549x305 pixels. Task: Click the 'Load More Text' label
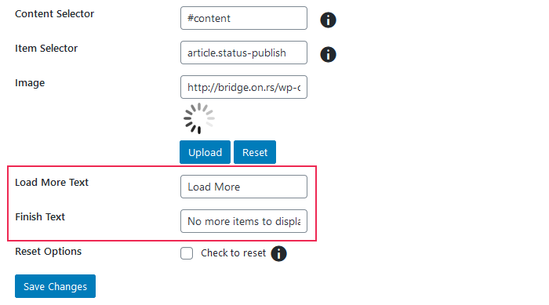[x=52, y=183]
